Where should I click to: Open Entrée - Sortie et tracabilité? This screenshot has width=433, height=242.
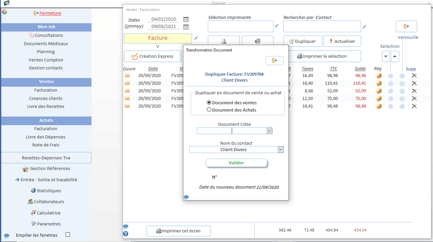click(x=46, y=180)
